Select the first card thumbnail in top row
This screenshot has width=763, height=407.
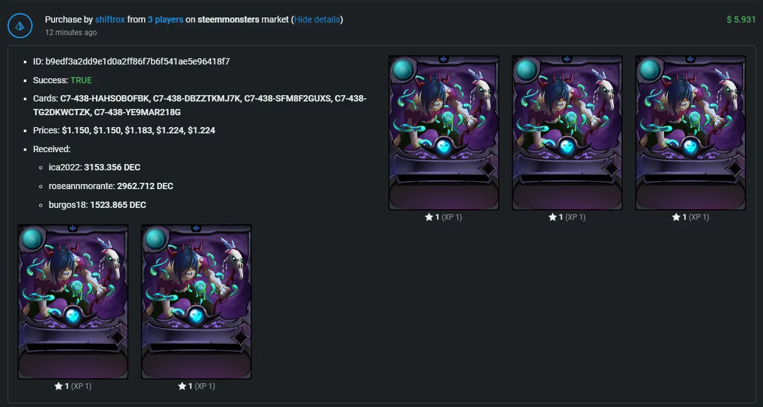[444, 133]
